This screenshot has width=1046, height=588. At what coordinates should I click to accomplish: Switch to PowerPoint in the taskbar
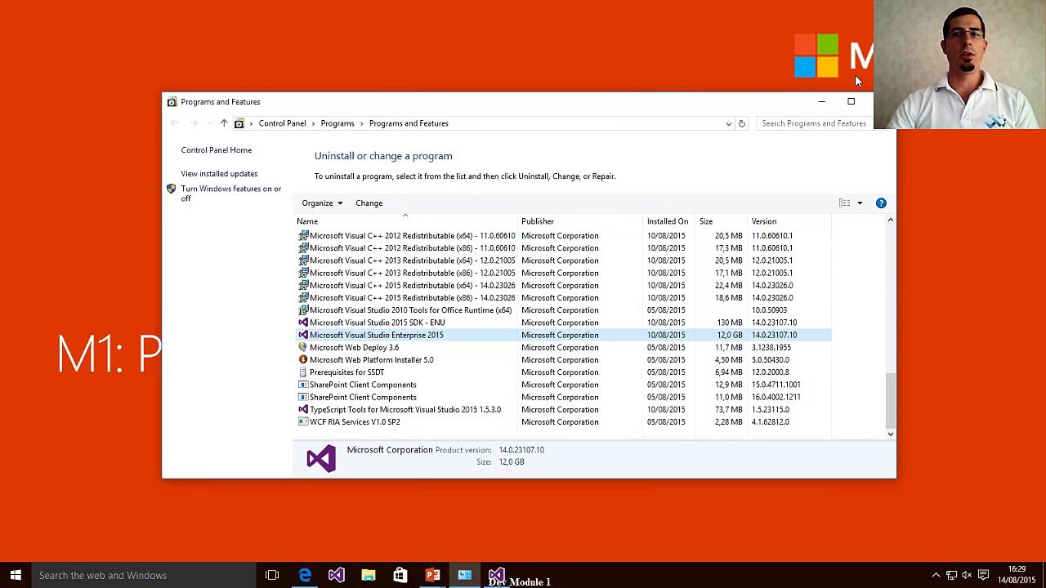(432, 575)
